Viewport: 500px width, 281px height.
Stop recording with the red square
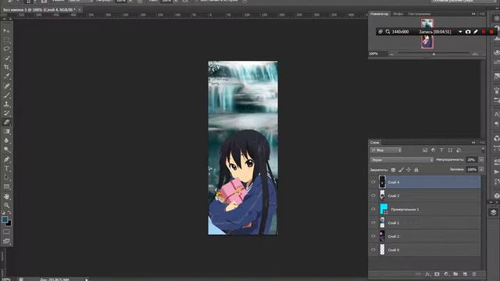click(491, 31)
